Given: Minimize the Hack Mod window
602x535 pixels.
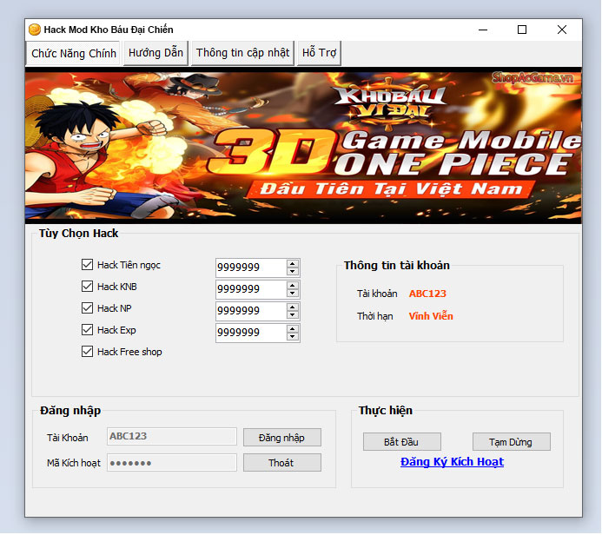Looking at the screenshot, I should click(483, 30).
